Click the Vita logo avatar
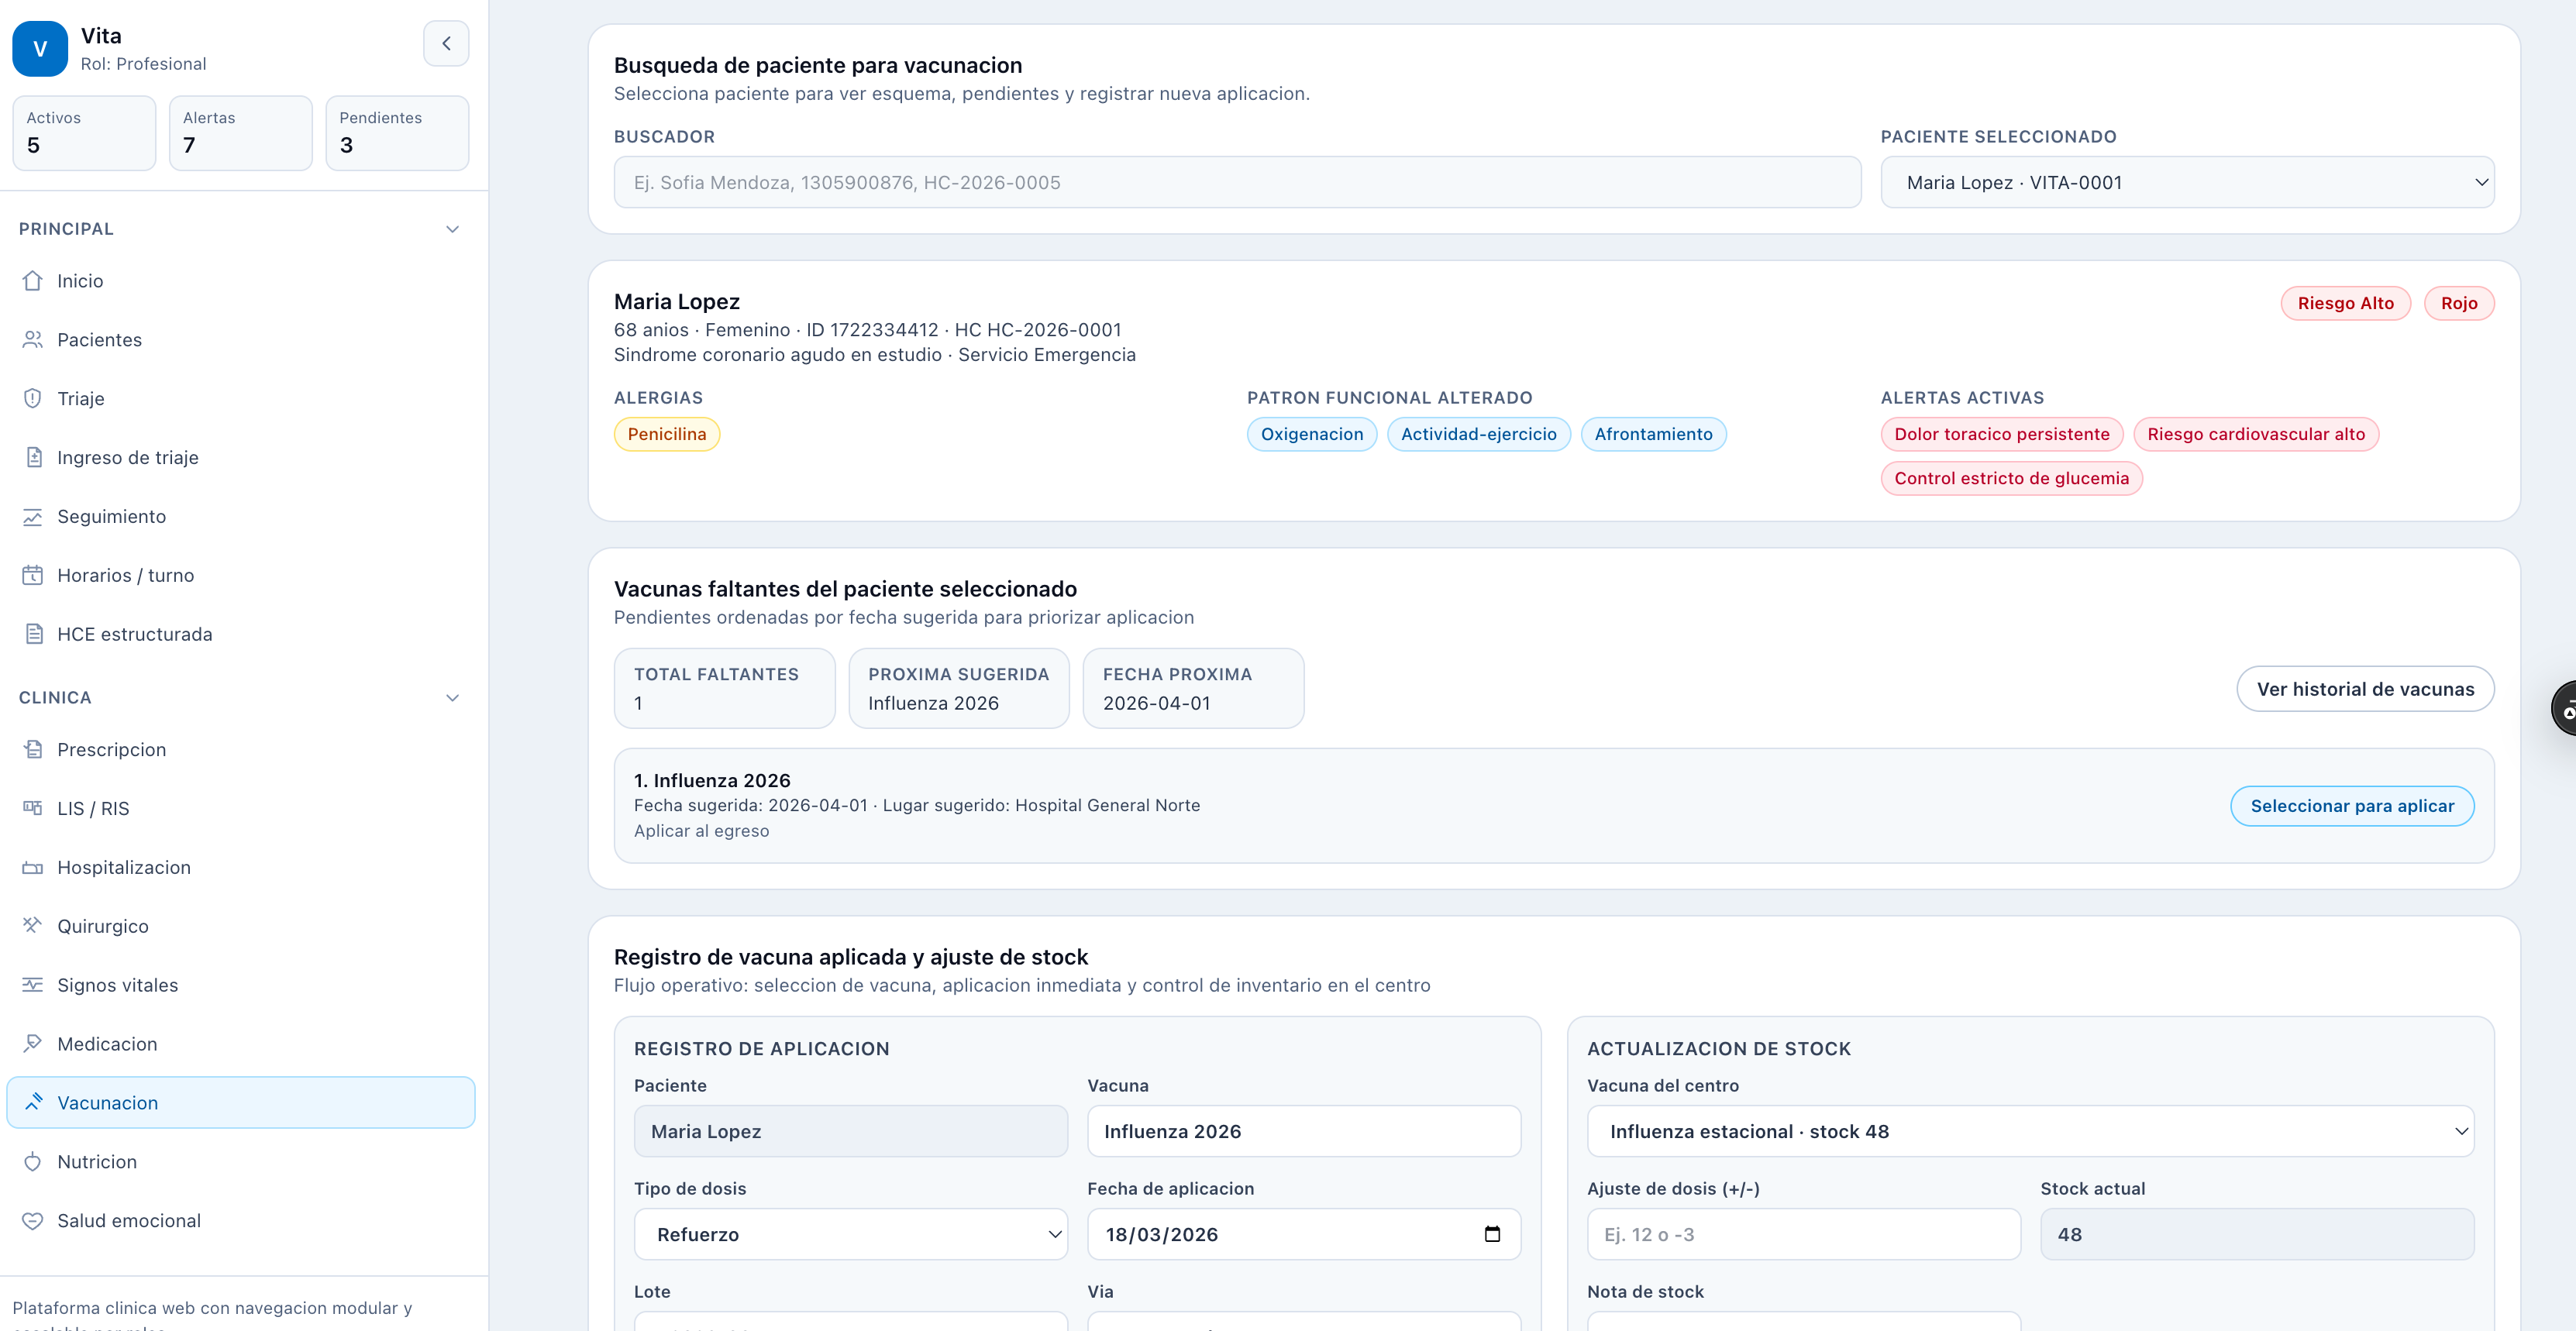The image size is (2576, 1331). (40, 49)
